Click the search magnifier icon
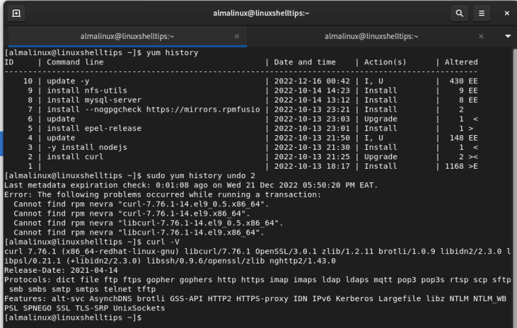The image size is (517, 328). pos(459,13)
